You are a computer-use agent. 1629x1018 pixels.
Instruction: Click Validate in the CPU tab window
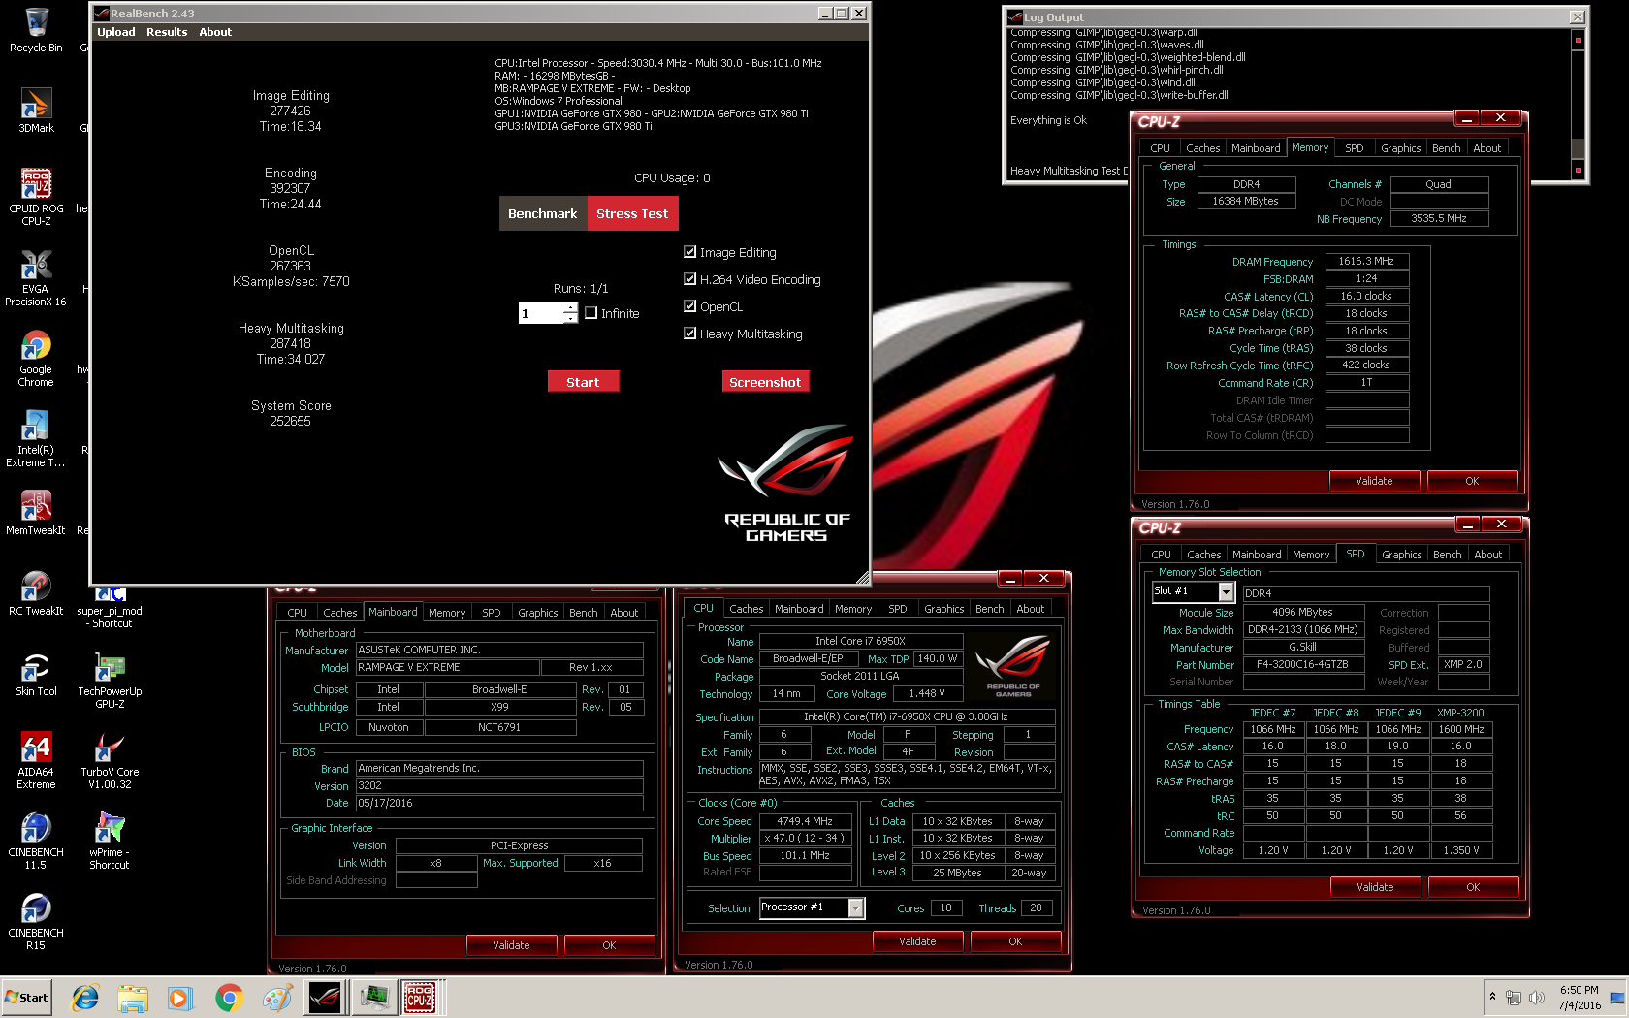917,941
